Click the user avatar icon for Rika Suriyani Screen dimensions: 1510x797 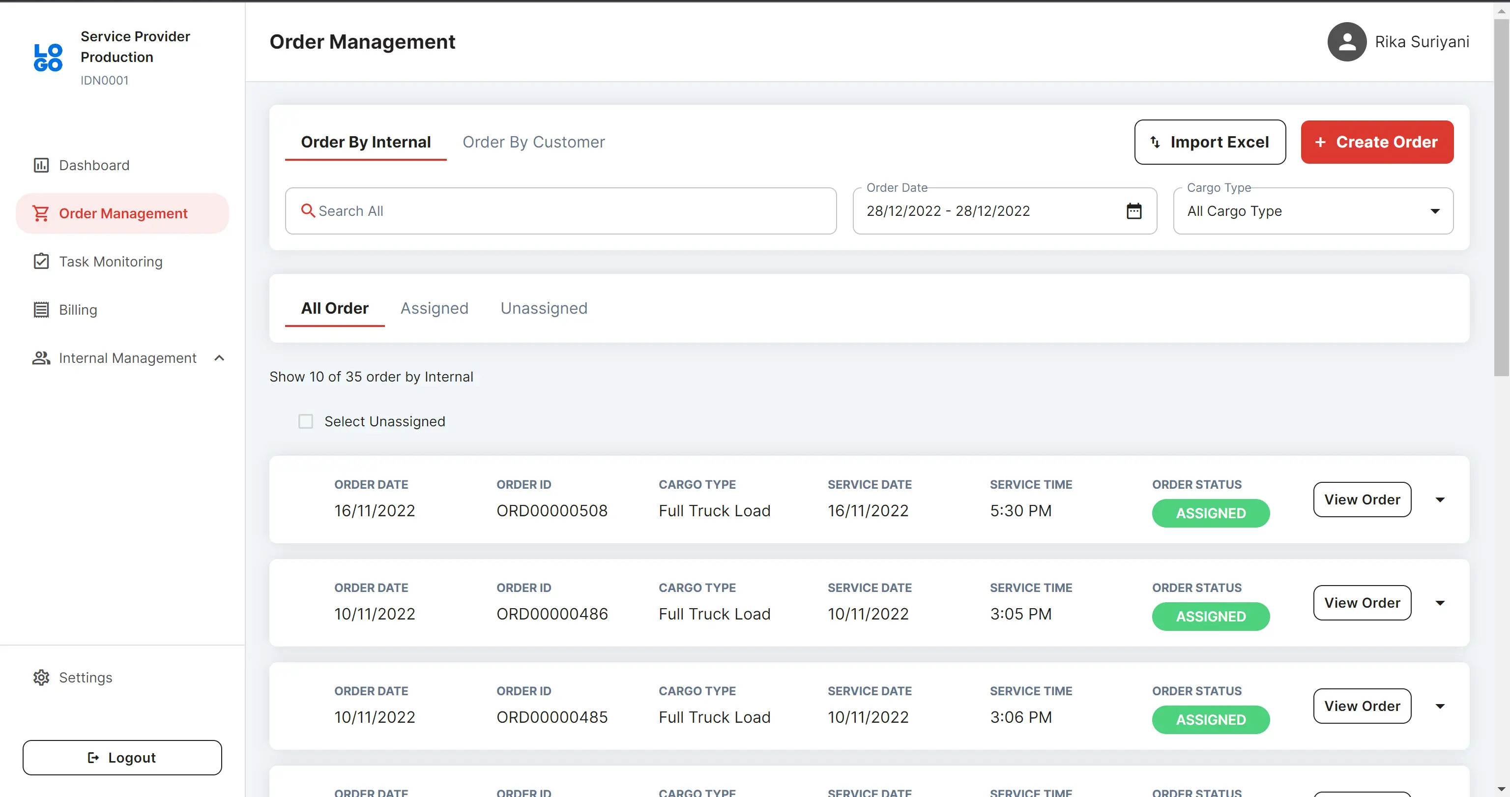pos(1346,42)
